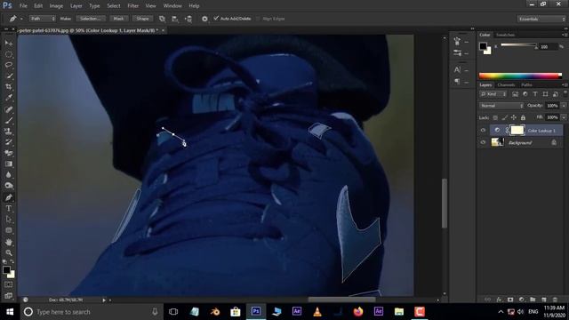
Task: Open the Filter menu
Action: point(132,6)
